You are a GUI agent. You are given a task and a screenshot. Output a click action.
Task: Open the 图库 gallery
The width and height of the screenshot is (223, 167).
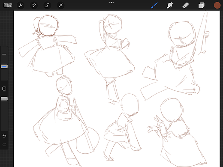[x=8, y=6]
